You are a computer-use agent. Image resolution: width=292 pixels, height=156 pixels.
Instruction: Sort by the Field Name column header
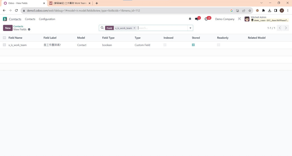(15, 38)
